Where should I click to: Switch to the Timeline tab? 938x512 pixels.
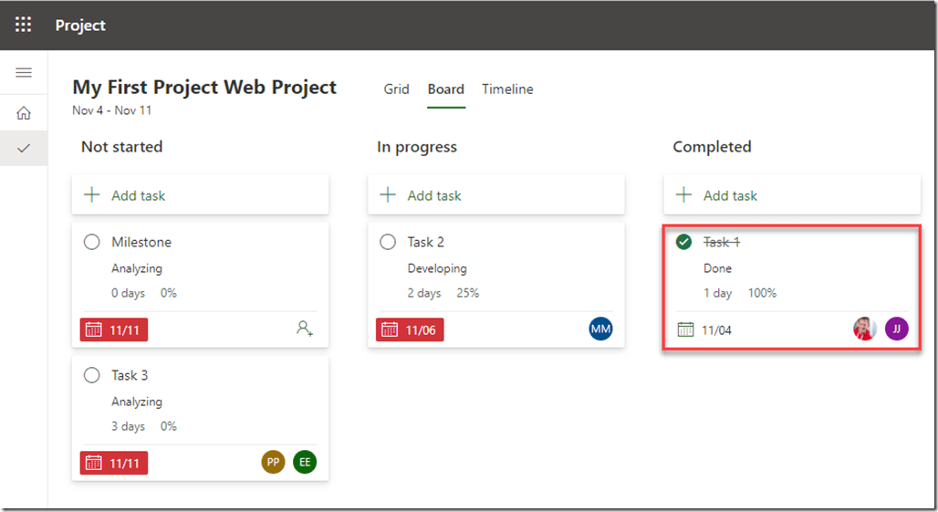(x=507, y=89)
